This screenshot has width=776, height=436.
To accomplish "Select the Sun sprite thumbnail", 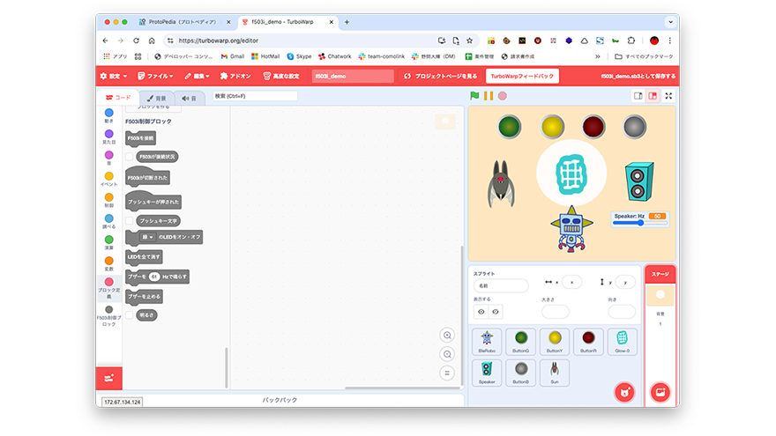I will tap(555, 373).
